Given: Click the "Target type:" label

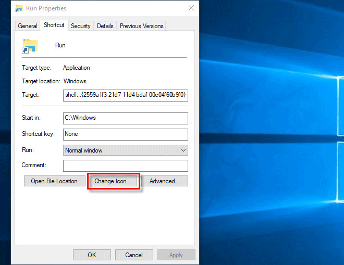Looking at the screenshot, I should click(x=36, y=68).
